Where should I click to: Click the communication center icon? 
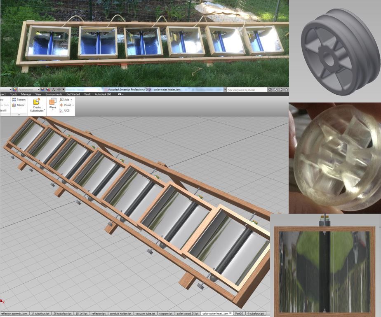tap(281, 90)
